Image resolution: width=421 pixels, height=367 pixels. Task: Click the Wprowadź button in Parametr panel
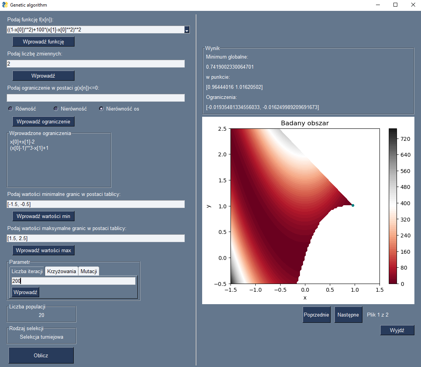(26, 293)
